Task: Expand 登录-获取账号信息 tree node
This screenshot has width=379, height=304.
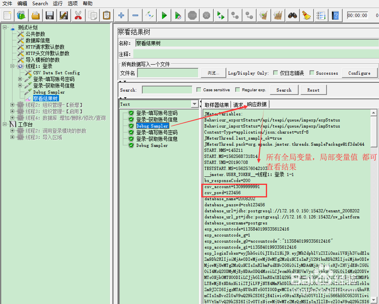Action: coord(20,86)
